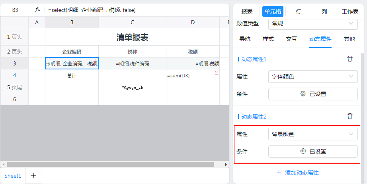Open 已设置 condition for 动态属性1
The width and height of the screenshot is (367, 184).
(313, 94)
